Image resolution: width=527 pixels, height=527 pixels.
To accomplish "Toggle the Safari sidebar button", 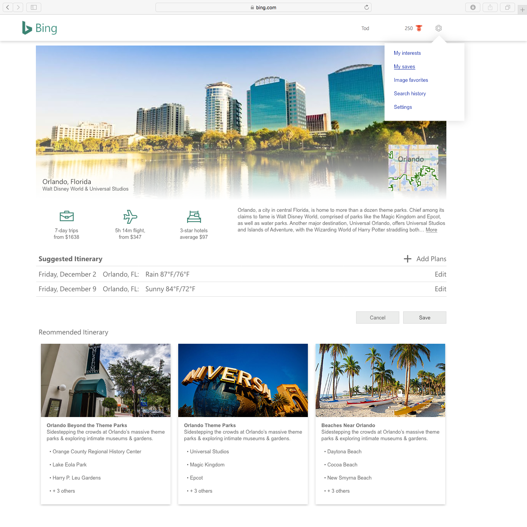I will 34,7.
